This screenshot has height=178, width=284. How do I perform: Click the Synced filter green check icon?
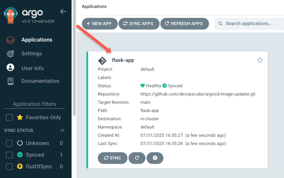pyautogui.click(x=20, y=155)
